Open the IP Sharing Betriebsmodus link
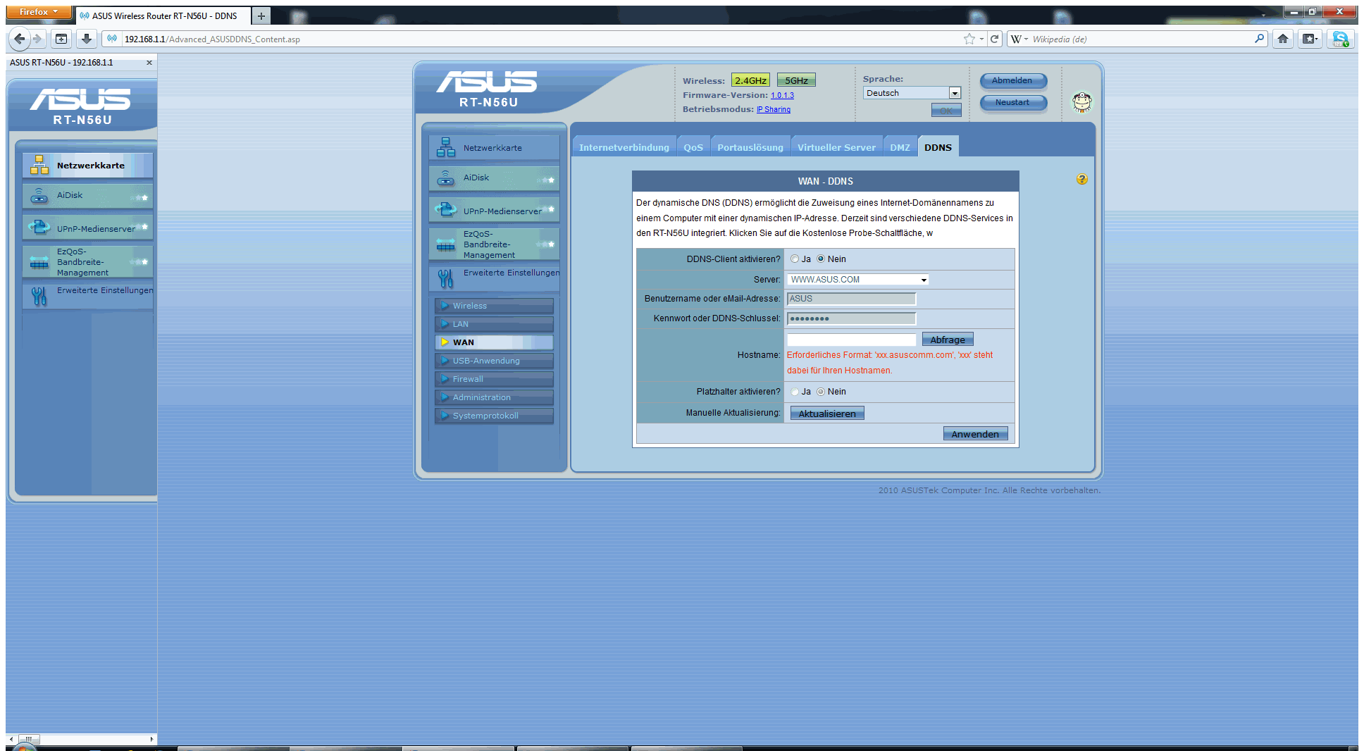 click(x=774, y=109)
